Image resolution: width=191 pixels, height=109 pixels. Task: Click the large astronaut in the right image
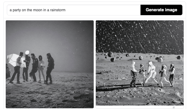151,73
